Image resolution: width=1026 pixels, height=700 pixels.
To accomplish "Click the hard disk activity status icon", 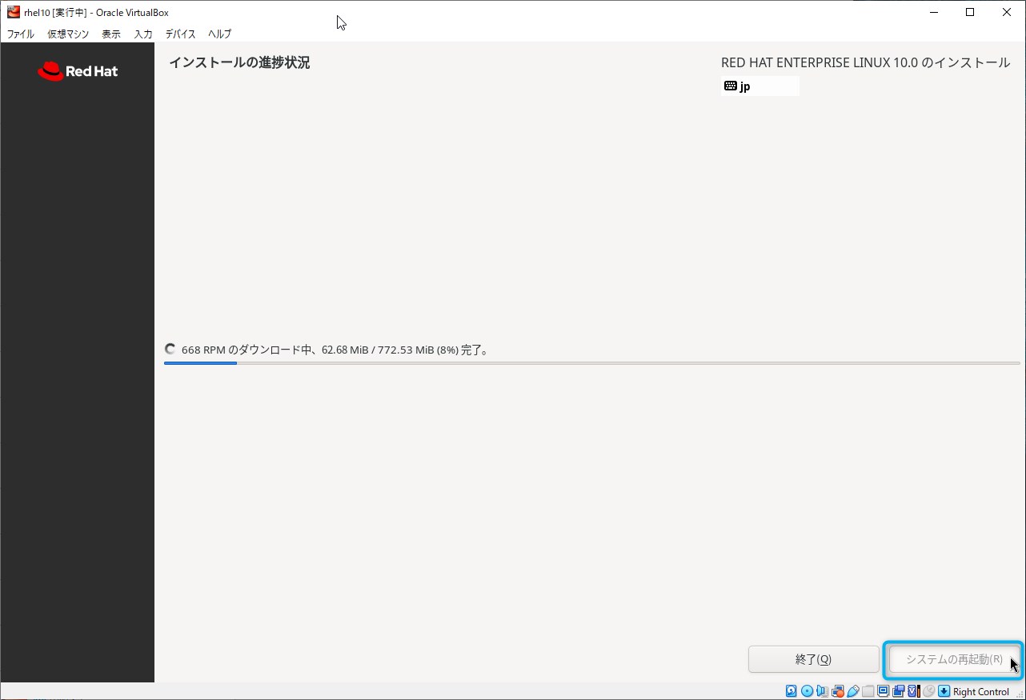I will [x=792, y=691].
